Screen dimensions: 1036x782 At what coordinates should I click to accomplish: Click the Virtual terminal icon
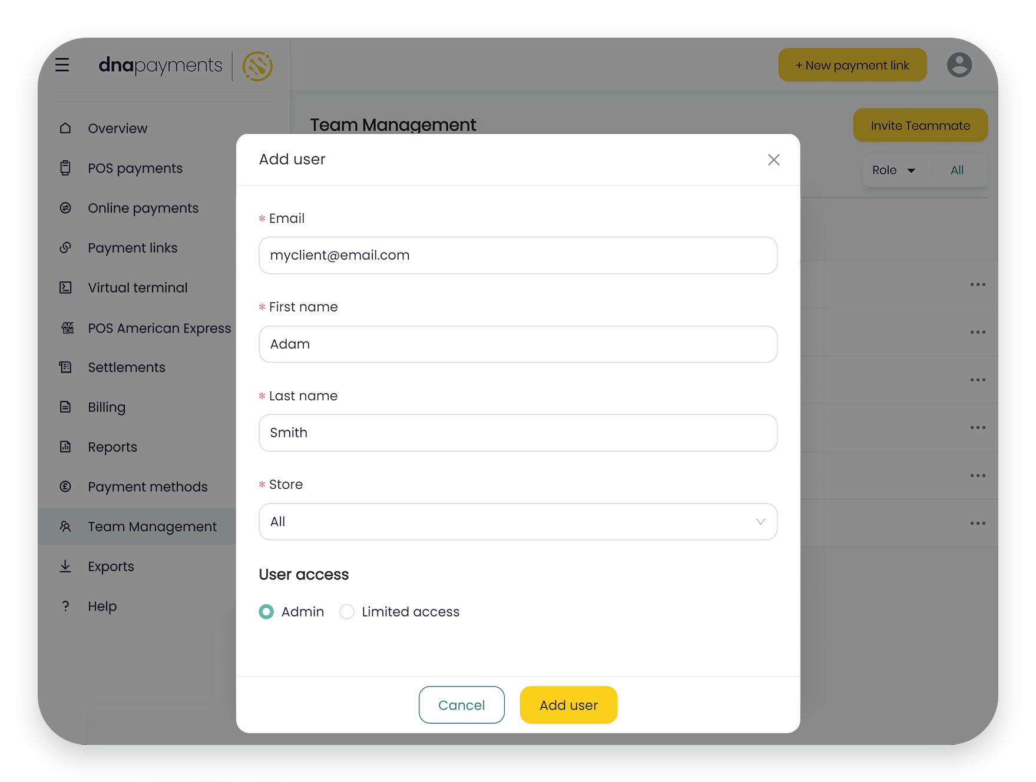point(65,287)
